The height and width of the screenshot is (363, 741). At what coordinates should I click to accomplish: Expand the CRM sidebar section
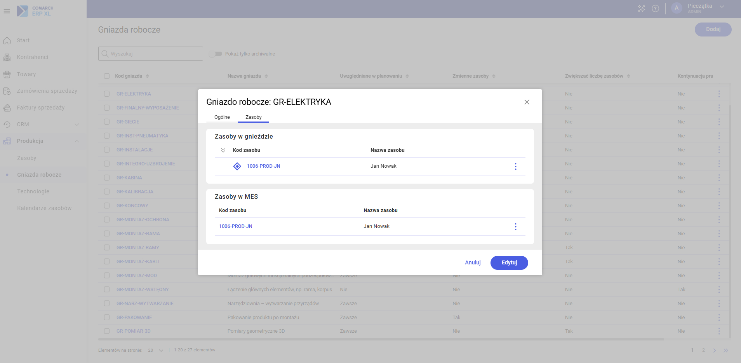coord(77,125)
